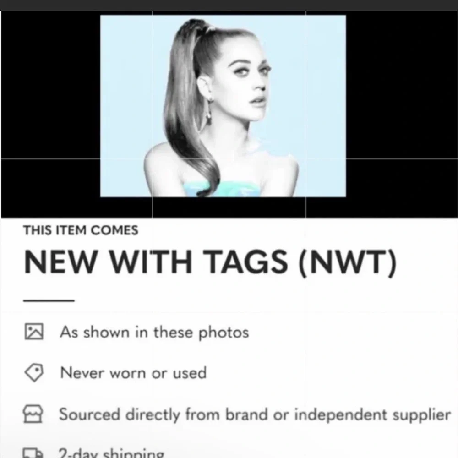Click the drop earring in the photo
The height and width of the screenshot is (458, 458).
tap(208, 109)
